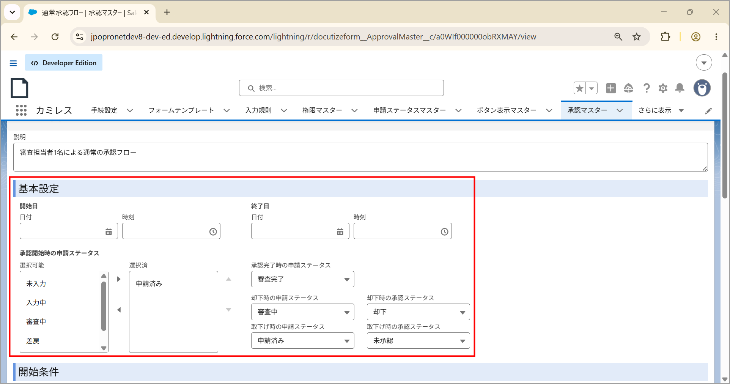The height and width of the screenshot is (384, 730).
Task: Expand the 入力規則 tab chevron
Action: [284, 110]
